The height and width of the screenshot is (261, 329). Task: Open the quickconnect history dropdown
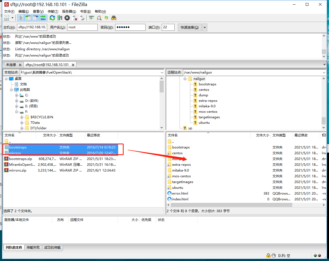pos(205,27)
